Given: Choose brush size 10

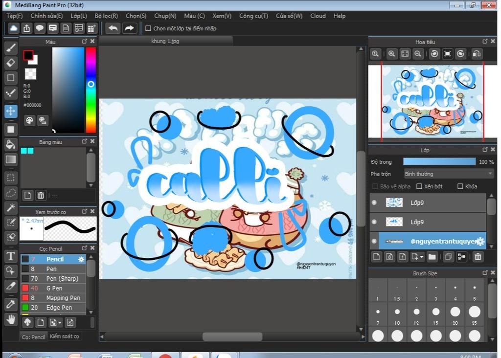Looking at the screenshot, I should click(397, 314).
